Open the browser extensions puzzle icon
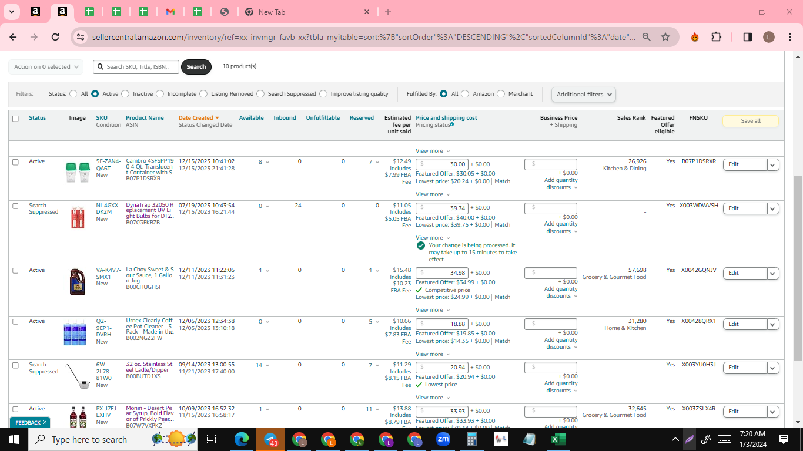The height and width of the screenshot is (451, 803). click(x=716, y=37)
